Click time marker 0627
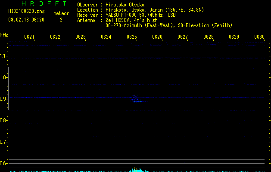This screenshot has width=271, height=172. 183,37
